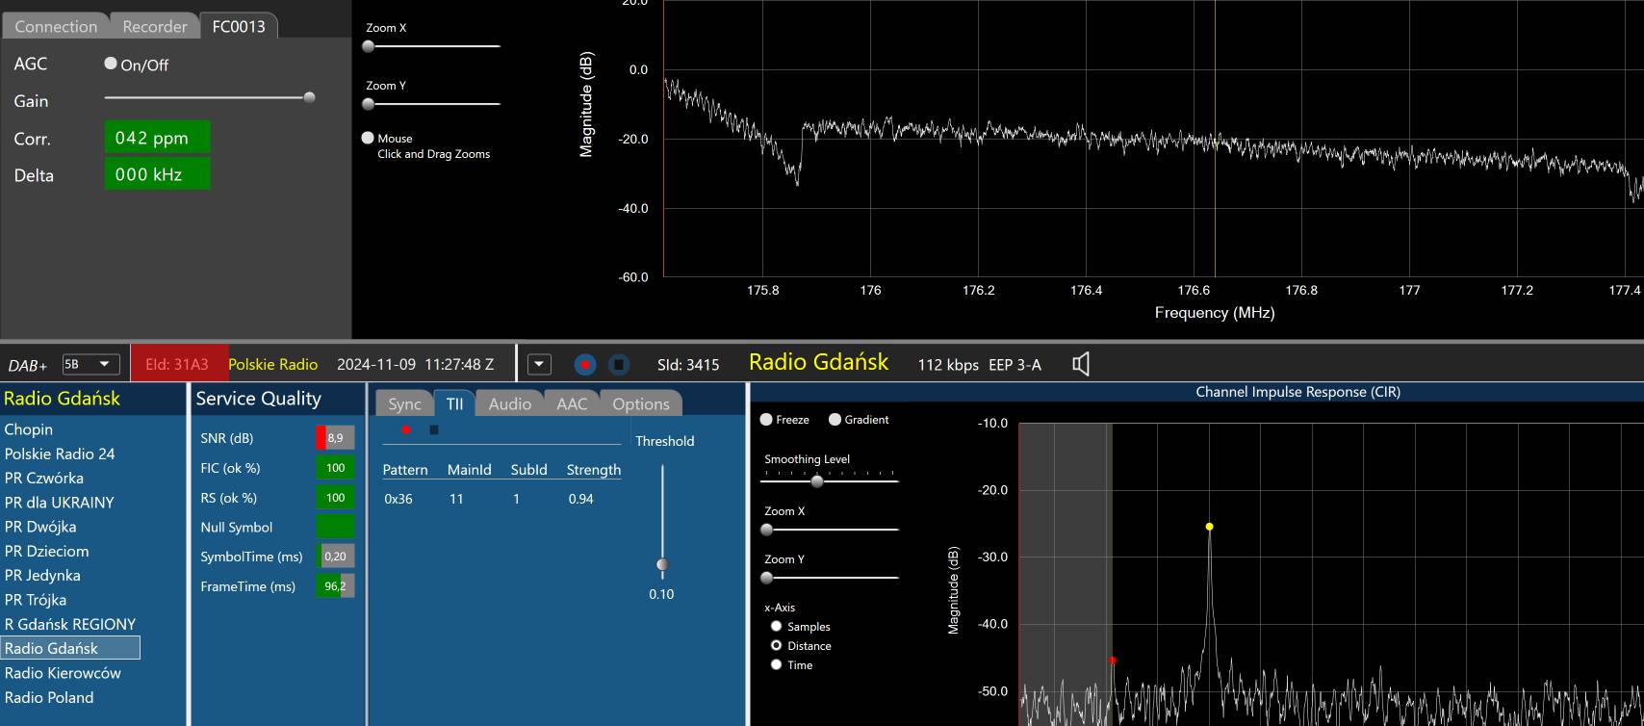Select PR Trójka from the service list
Viewport: 1644px width, 726px height.
tap(36, 600)
